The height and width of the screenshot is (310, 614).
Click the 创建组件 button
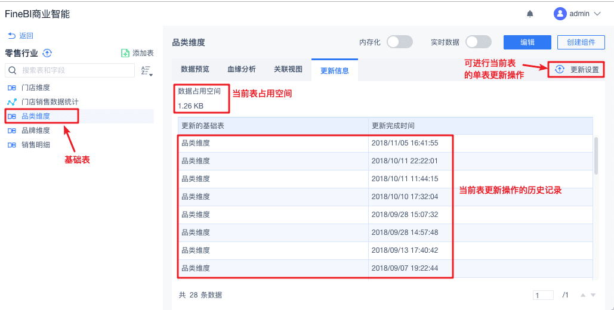(581, 42)
